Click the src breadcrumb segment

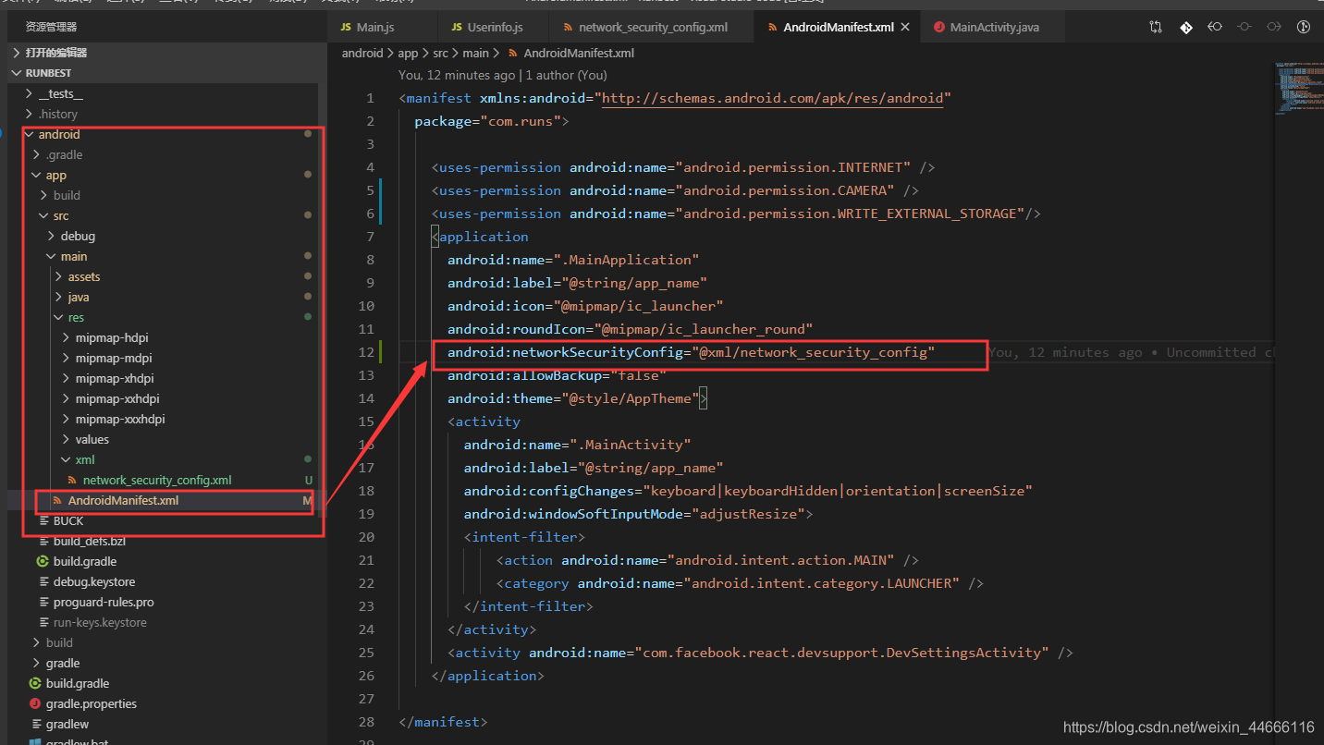[441, 53]
